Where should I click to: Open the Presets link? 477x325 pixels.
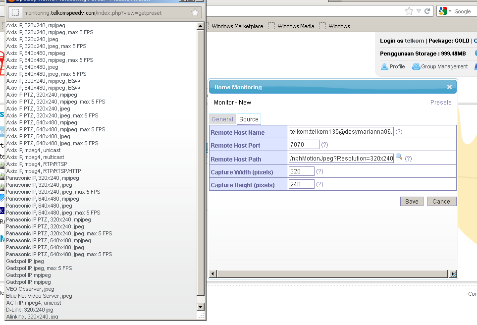[x=441, y=103]
